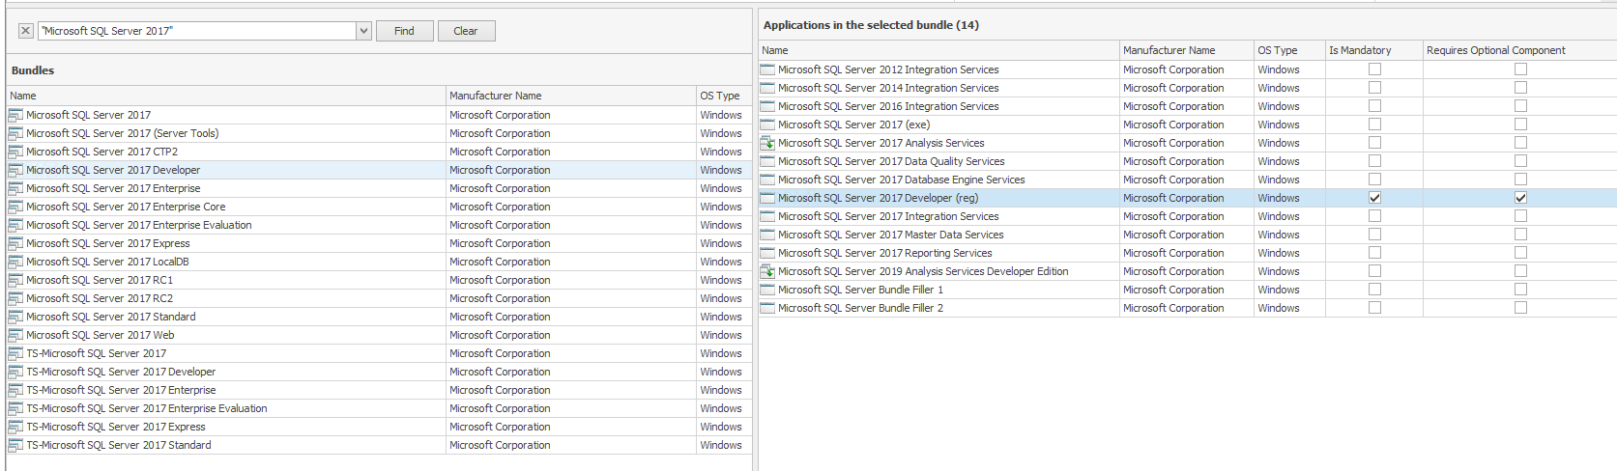This screenshot has height=471, width=1617.
Task: Select 'TS-Microsoft SQL Server 2017 Standard' bundle
Action: [x=379, y=445]
